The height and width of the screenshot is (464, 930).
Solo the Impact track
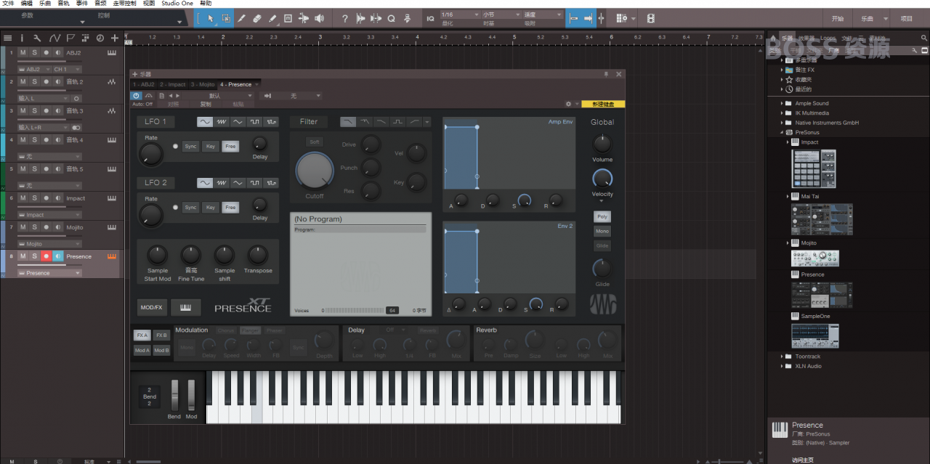pyautogui.click(x=34, y=198)
